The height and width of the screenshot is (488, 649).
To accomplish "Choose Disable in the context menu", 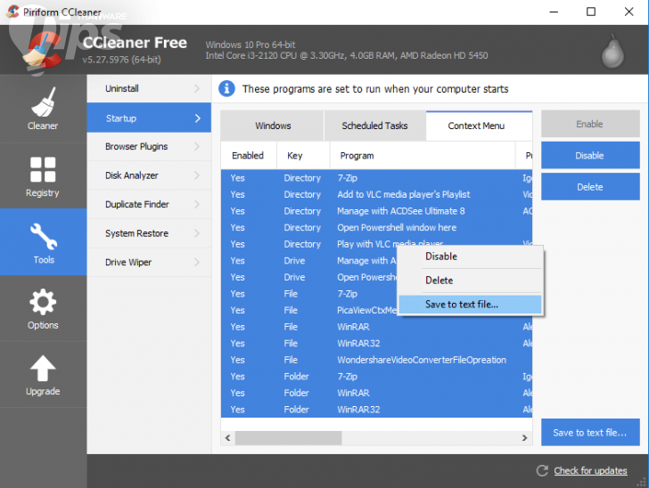I will tap(470, 256).
